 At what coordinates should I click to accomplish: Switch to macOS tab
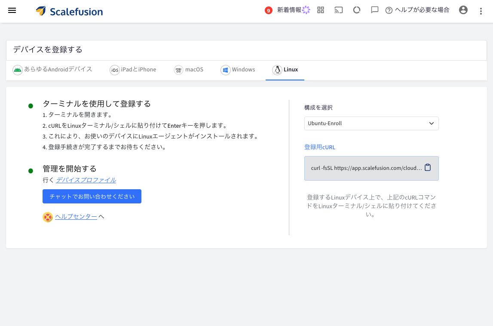[189, 70]
